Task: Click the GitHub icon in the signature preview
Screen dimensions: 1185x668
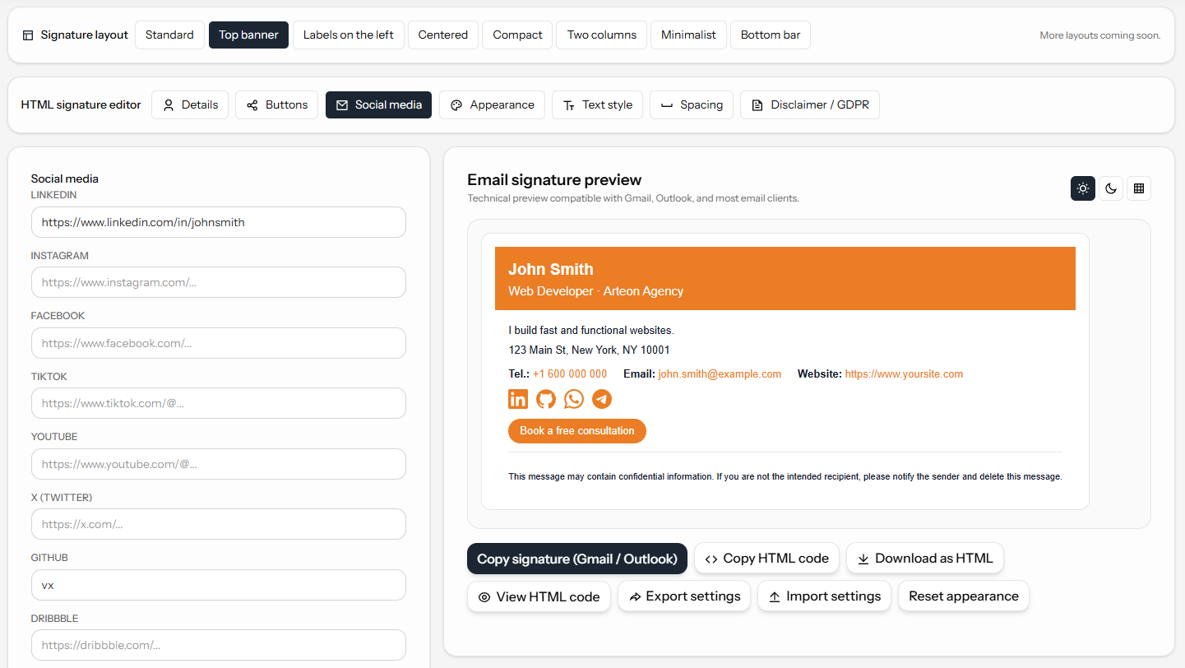Action: pyautogui.click(x=546, y=399)
